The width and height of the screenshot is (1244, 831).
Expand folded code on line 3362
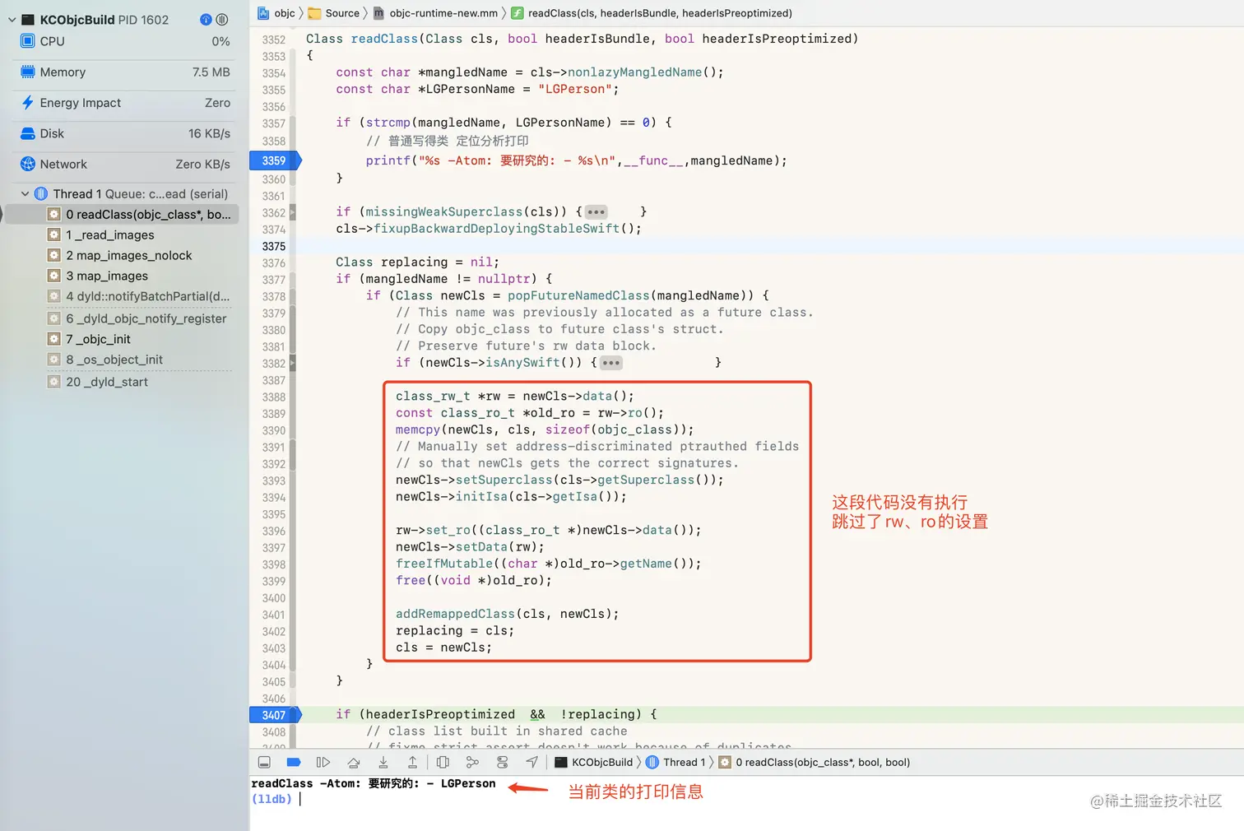coord(596,212)
